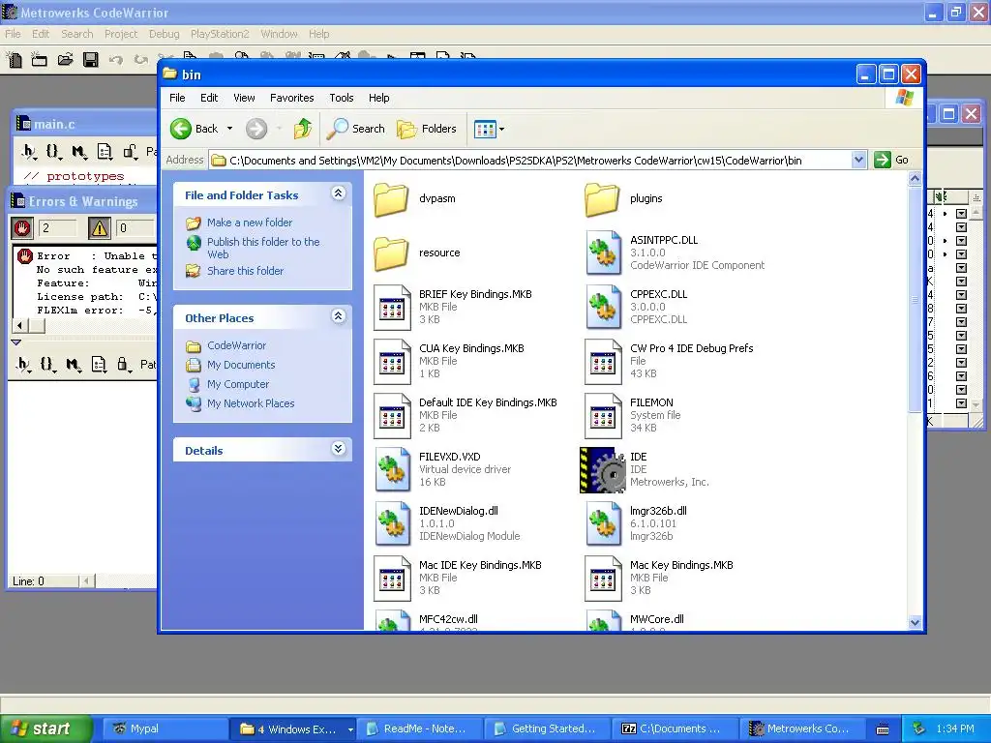Select the FILEMON system file icon
This screenshot has height=743, width=991.
602,415
